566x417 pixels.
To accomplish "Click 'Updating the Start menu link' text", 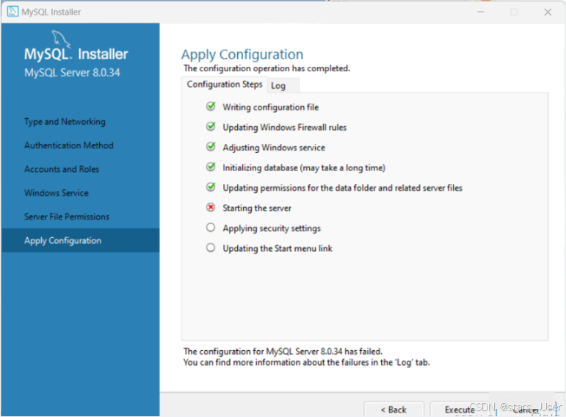I will coord(277,248).
